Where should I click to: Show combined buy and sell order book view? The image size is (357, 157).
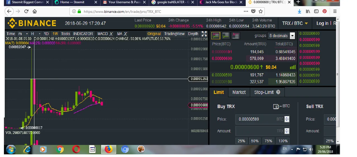(216, 36)
